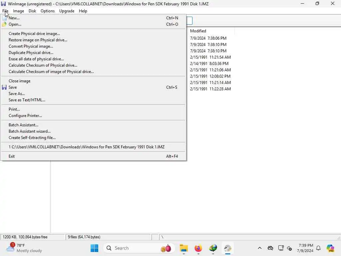
Task: Choose Exit from File menu
Action: [x=94, y=156]
